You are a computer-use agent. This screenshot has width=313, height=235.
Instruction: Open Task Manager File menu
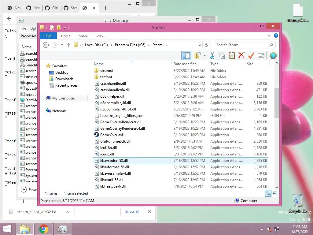[x=23, y=28]
